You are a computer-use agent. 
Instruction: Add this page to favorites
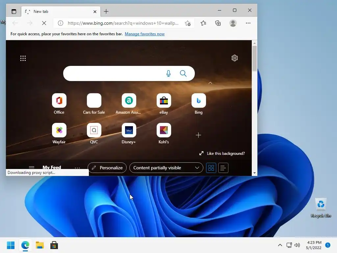[x=188, y=23]
